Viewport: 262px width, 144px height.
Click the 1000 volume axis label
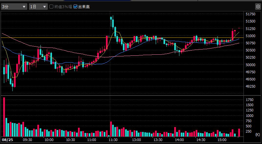click(250, 116)
